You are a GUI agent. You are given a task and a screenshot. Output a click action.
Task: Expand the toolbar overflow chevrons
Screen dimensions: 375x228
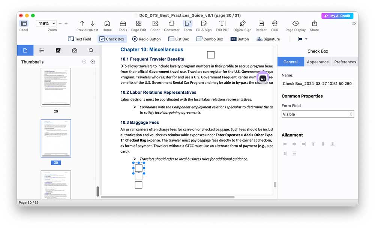pyautogui.click(x=354, y=24)
